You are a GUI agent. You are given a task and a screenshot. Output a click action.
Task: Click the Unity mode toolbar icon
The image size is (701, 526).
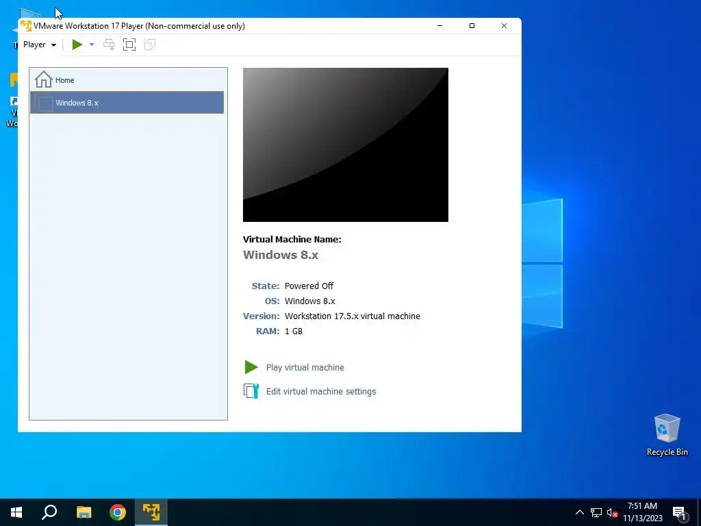[x=150, y=45]
